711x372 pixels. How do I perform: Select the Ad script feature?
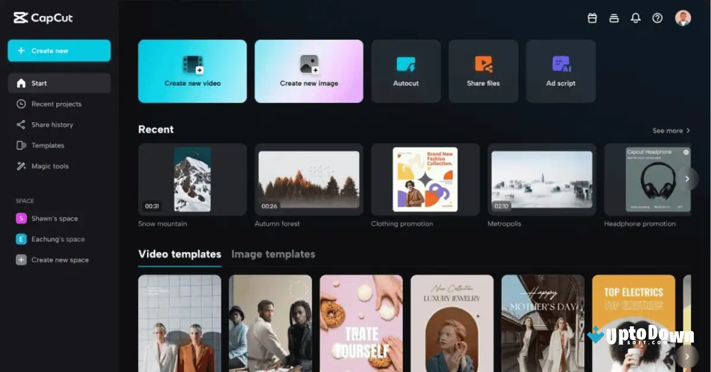[561, 70]
